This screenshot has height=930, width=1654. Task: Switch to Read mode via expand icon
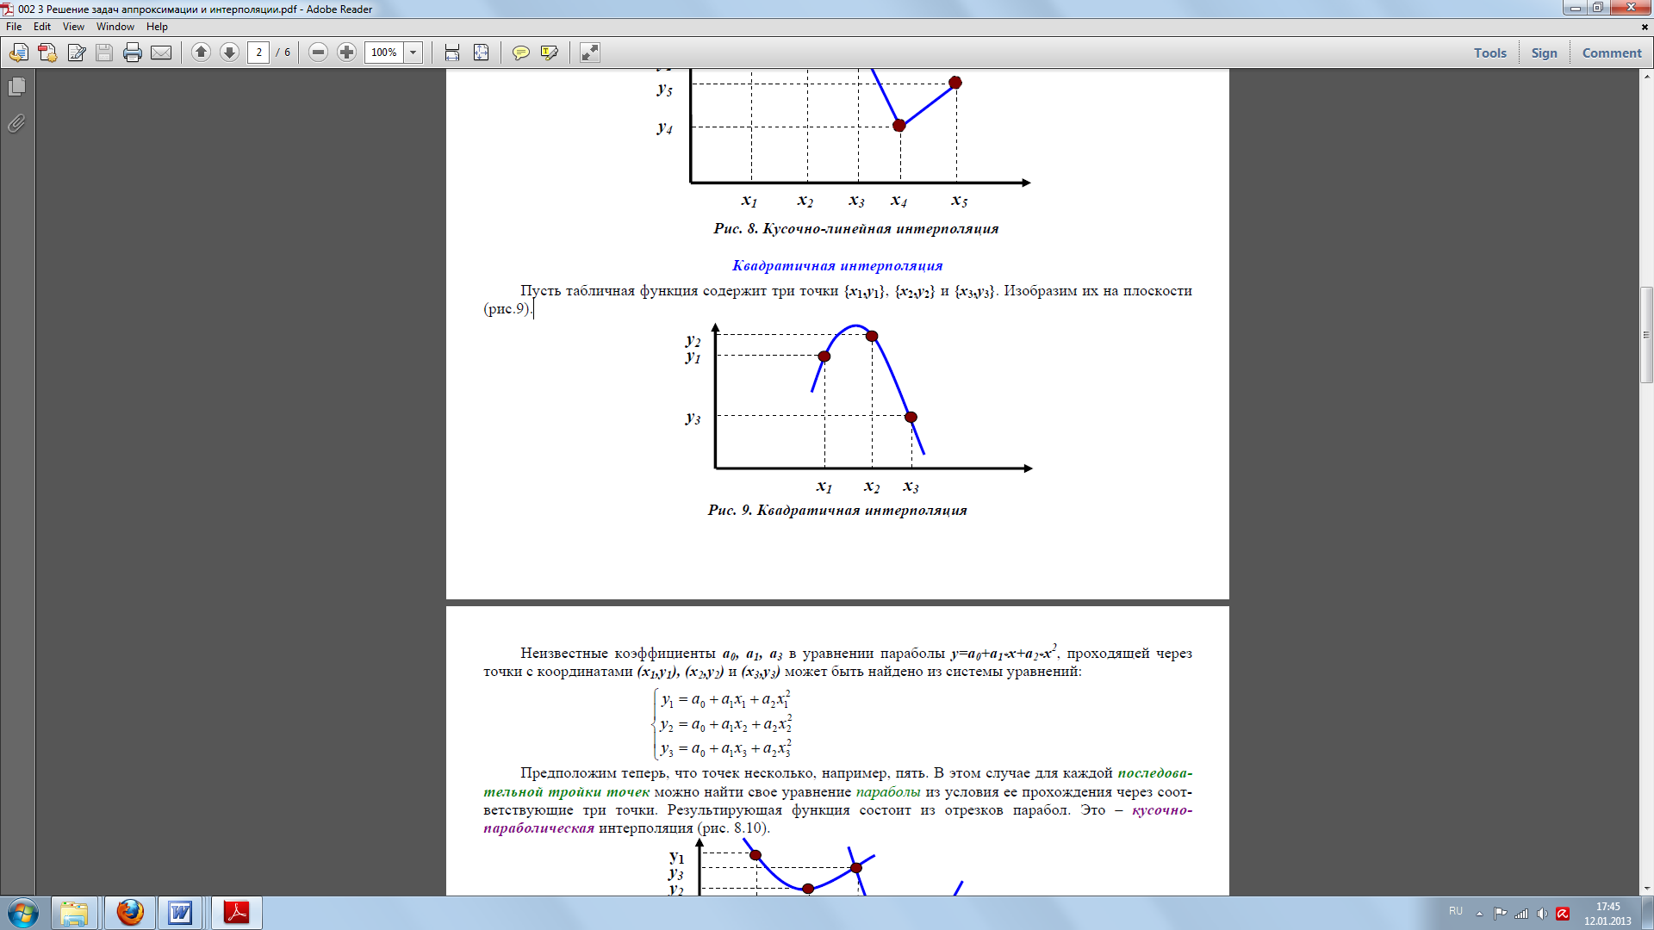coord(589,53)
